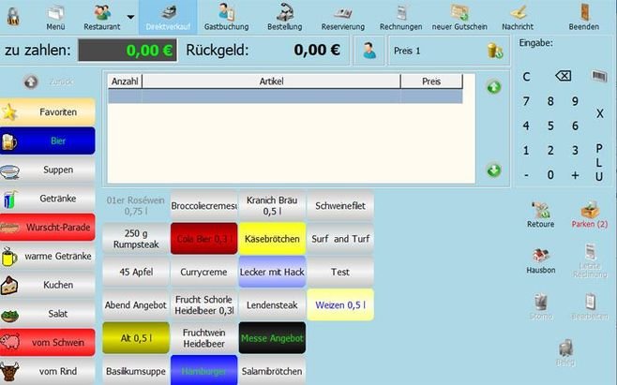Select the Kuchen category

tap(48, 285)
